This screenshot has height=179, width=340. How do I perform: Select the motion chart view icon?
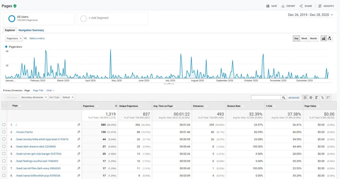pos(330,39)
